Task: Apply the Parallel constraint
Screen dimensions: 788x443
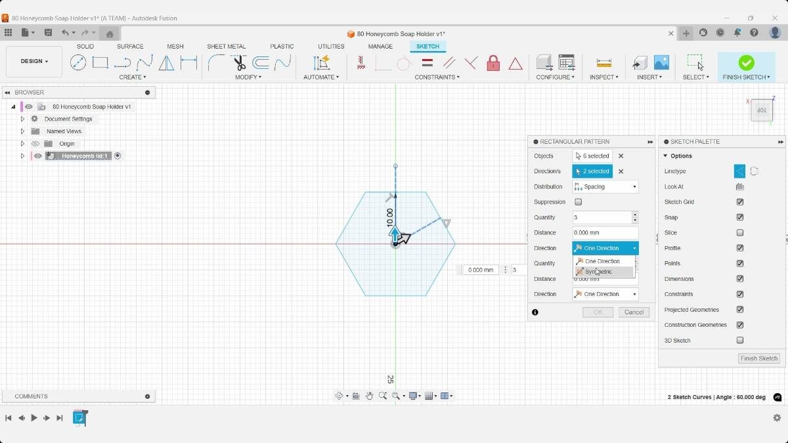Action: click(449, 62)
